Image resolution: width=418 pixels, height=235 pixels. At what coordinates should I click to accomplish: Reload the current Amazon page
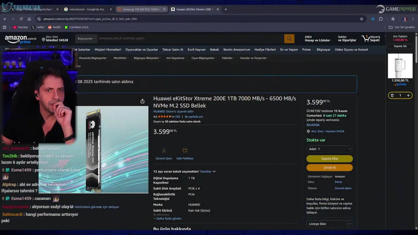21,19
